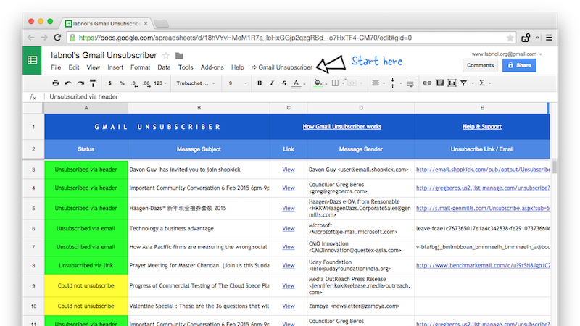This screenshot has width=580, height=326.
Task: Click the browser address bar URL
Action: 245,38
